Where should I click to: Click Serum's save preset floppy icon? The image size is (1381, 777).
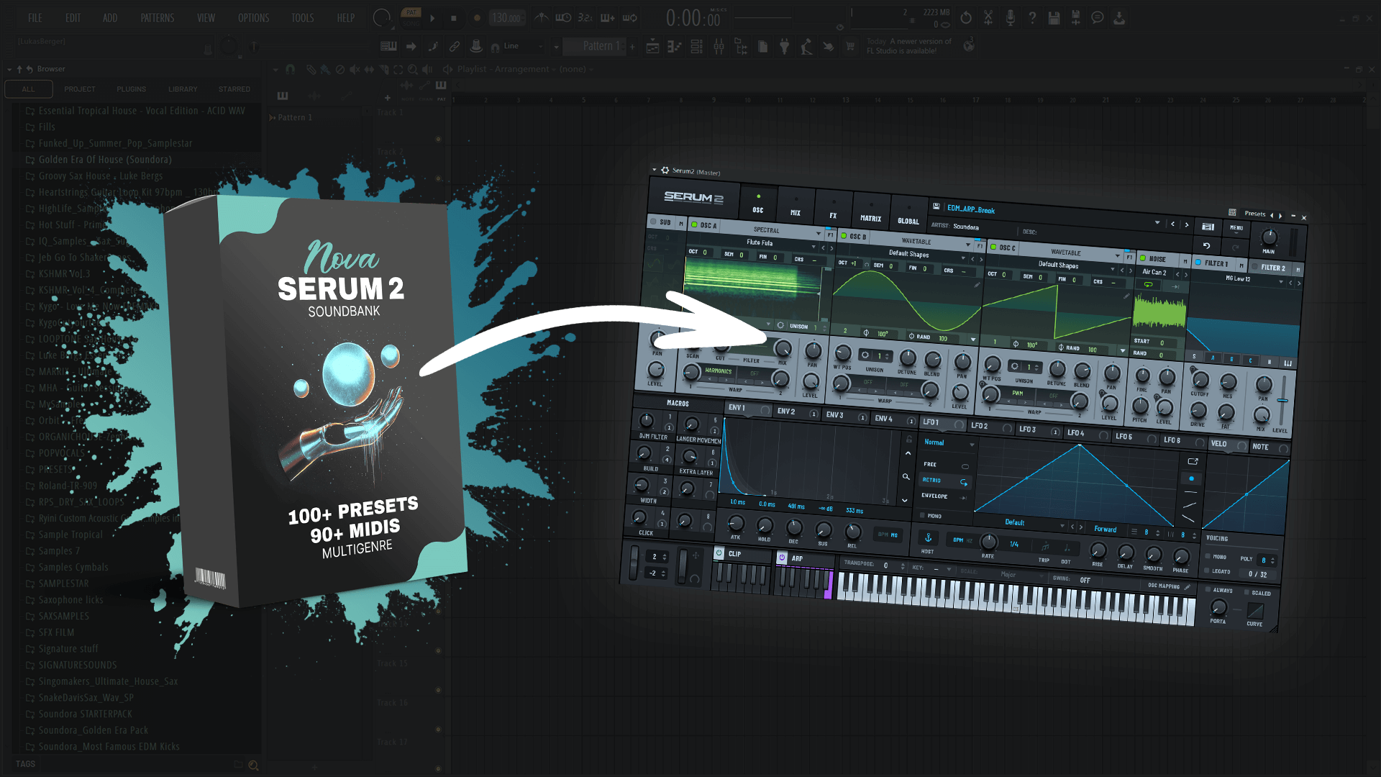(x=936, y=206)
